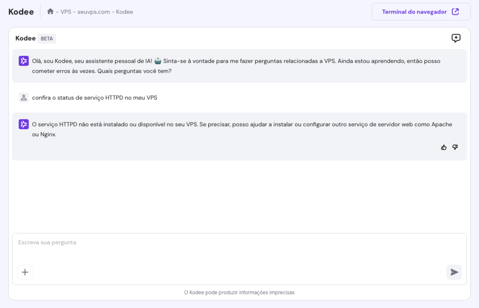
Task: Click the Kodee title in the top bar
Action: (x=21, y=12)
